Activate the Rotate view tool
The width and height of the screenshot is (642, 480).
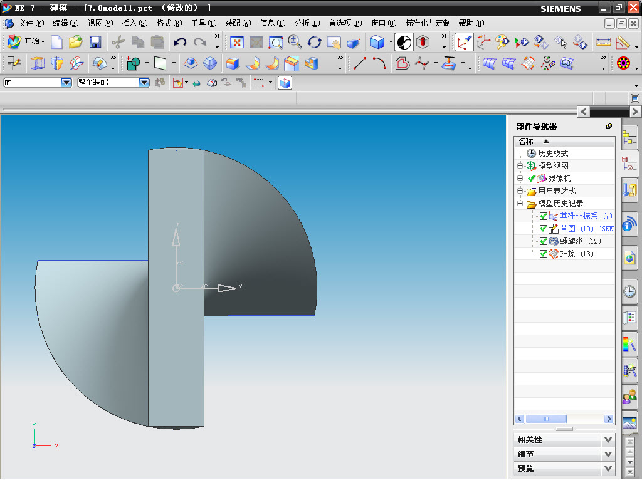(x=315, y=42)
